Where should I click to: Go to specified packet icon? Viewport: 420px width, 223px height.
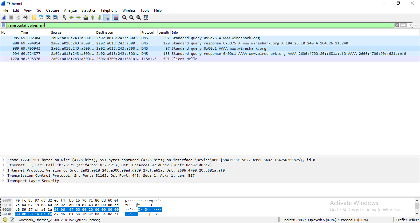(x=85, y=17)
